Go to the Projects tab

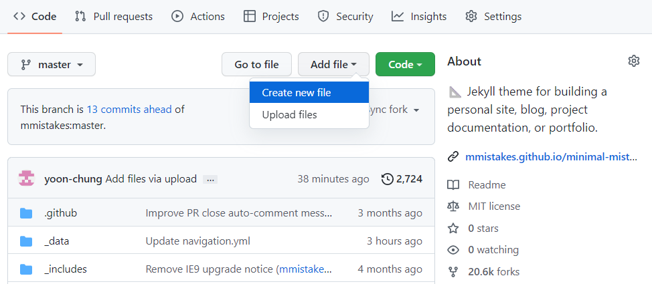[x=271, y=17]
